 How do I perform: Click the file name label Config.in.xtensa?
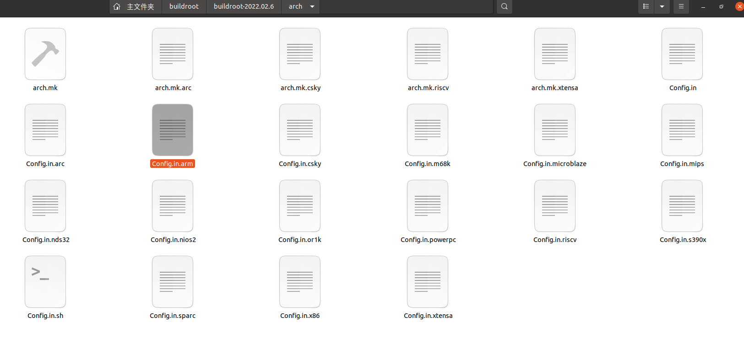tap(428, 316)
